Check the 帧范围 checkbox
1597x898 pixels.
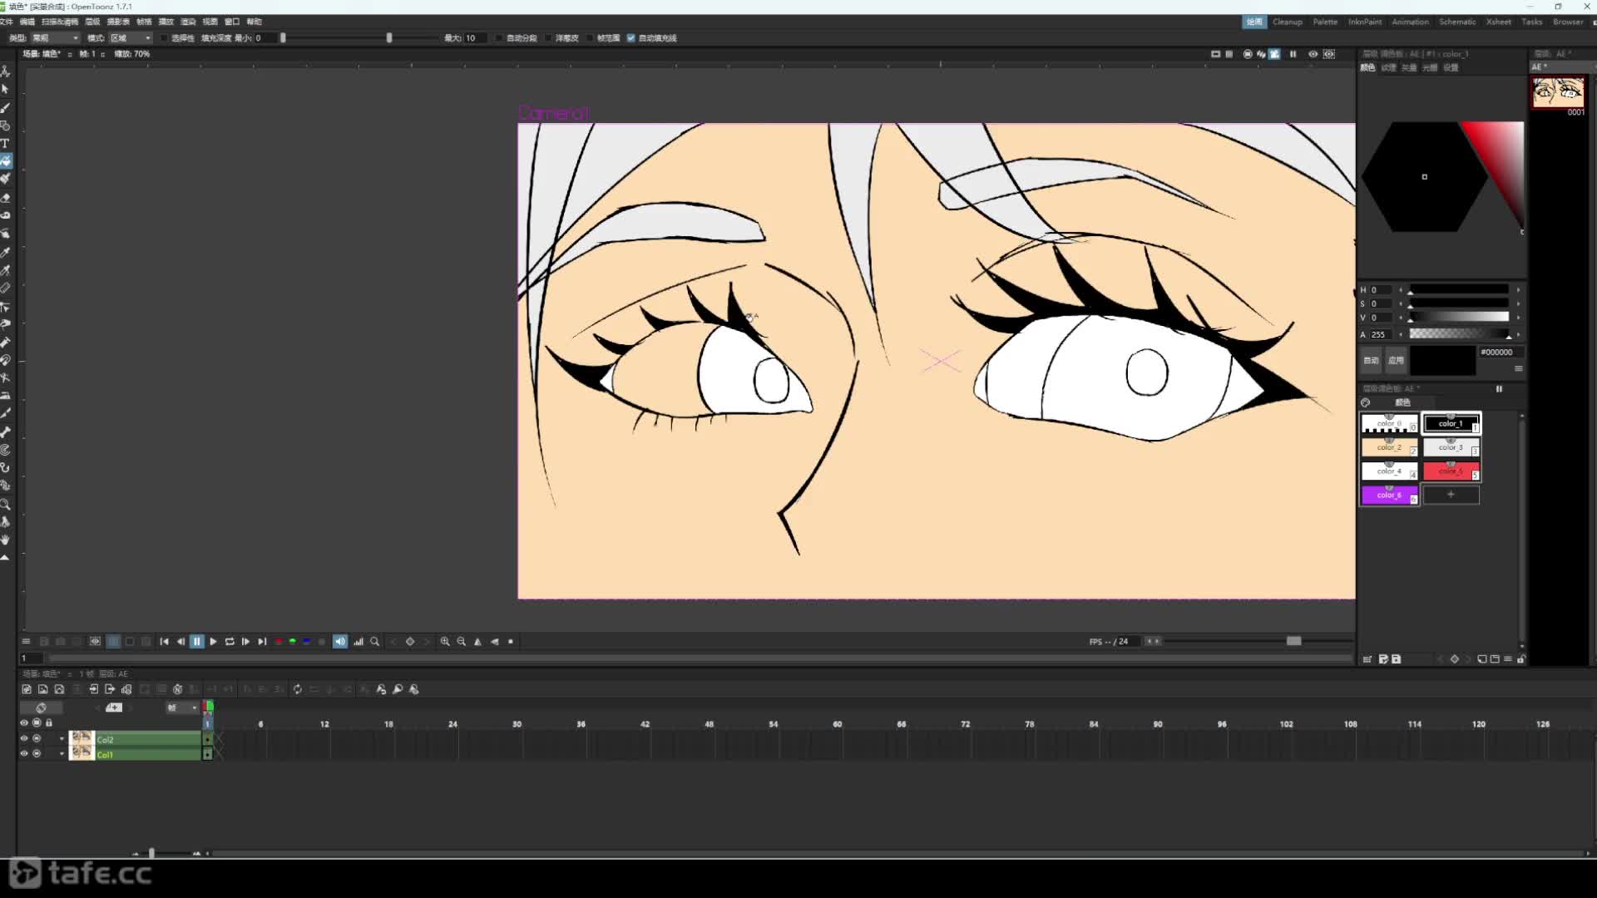coord(591,38)
